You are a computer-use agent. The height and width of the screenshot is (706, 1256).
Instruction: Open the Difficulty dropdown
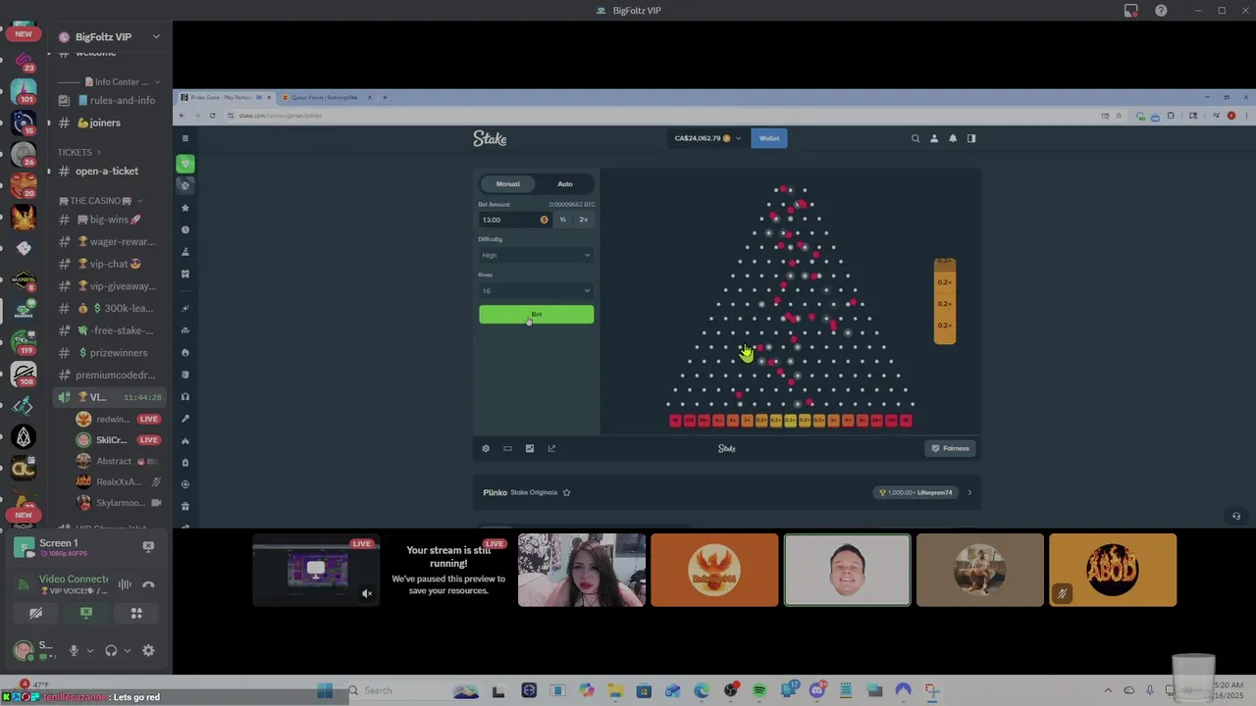(536, 255)
